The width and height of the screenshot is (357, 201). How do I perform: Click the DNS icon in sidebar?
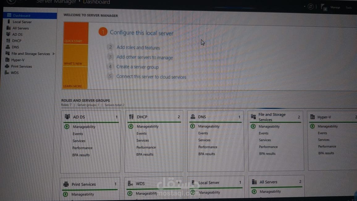pyautogui.click(x=8, y=47)
